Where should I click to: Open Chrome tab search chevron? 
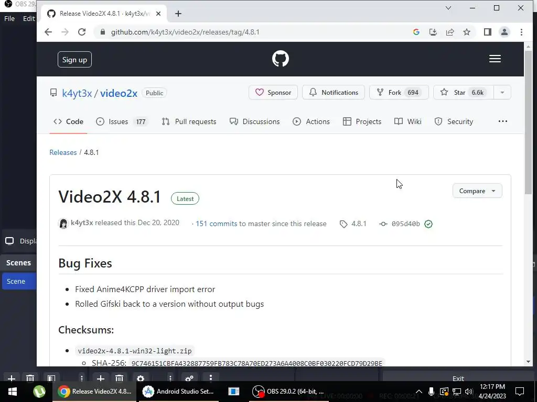click(448, 8)
